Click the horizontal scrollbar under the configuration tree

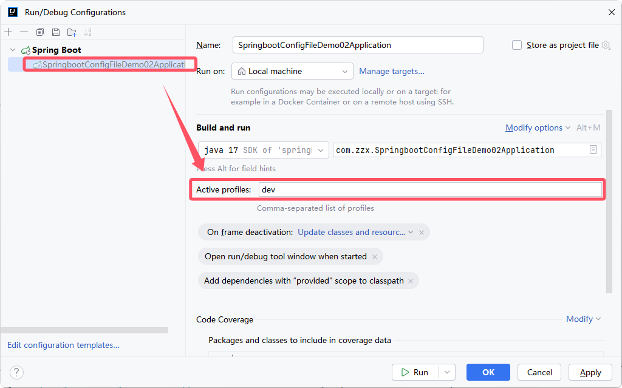tap(84, 330)
